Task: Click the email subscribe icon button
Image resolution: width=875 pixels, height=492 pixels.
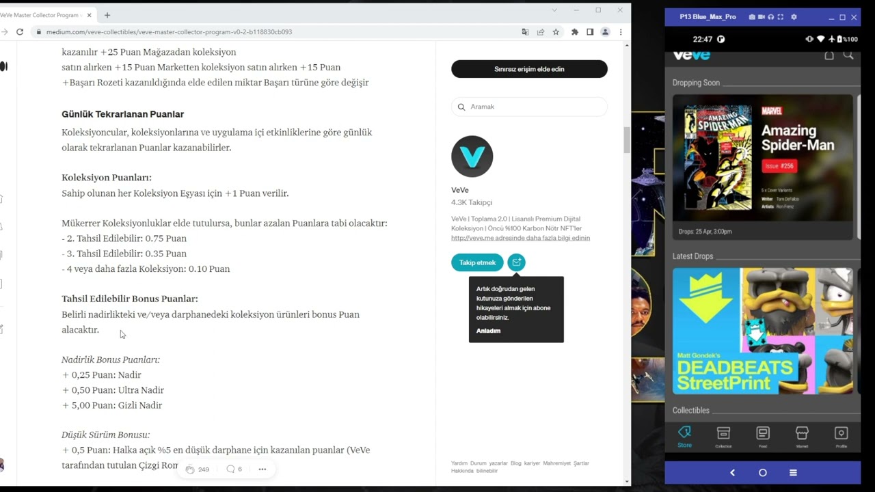Action: pyautogui.click(x=516, y=262)
